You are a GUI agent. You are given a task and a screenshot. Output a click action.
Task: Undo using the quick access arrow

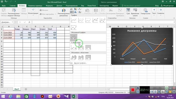pyautogui.click(x=5, y=1)
